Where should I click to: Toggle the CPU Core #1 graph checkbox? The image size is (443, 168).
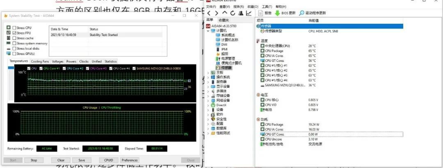pyautogui.click(x=40, y=68)
